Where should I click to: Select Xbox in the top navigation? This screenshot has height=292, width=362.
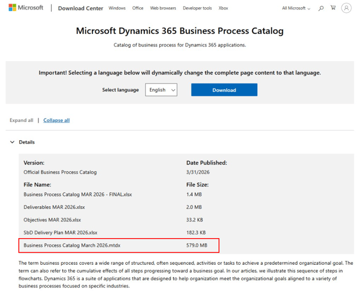click(223, 8)
